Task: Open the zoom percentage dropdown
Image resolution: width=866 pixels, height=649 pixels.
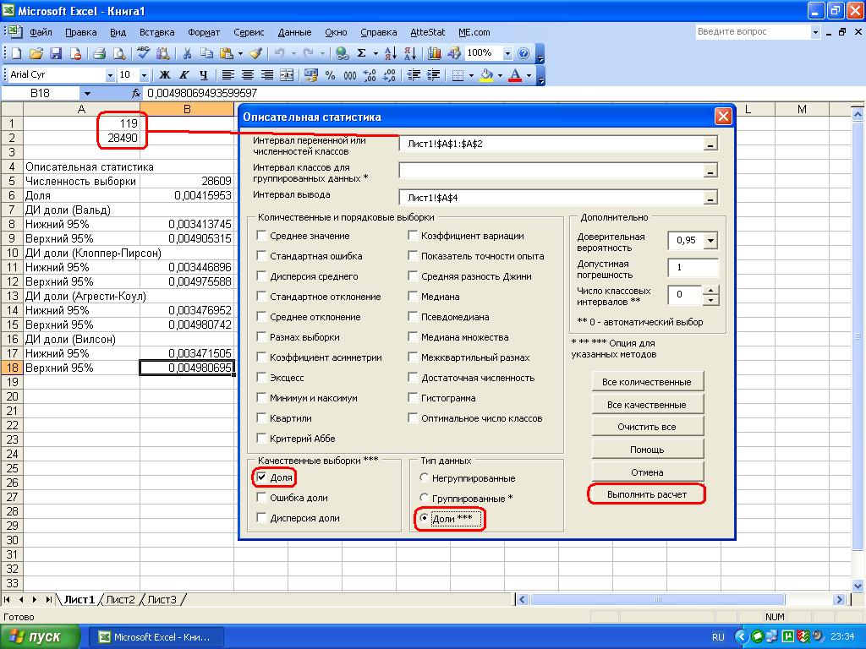Action: pyautogui.click(x=507, y=53)
